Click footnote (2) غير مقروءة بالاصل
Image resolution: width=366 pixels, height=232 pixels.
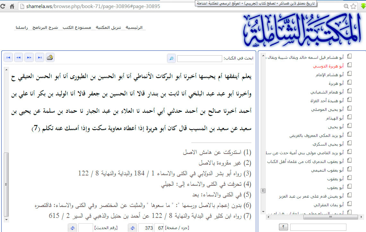click(225, 163)
